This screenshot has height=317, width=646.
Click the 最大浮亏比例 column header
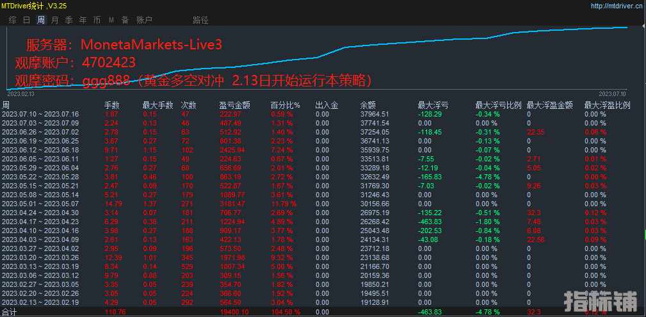[x=498, y=105]
